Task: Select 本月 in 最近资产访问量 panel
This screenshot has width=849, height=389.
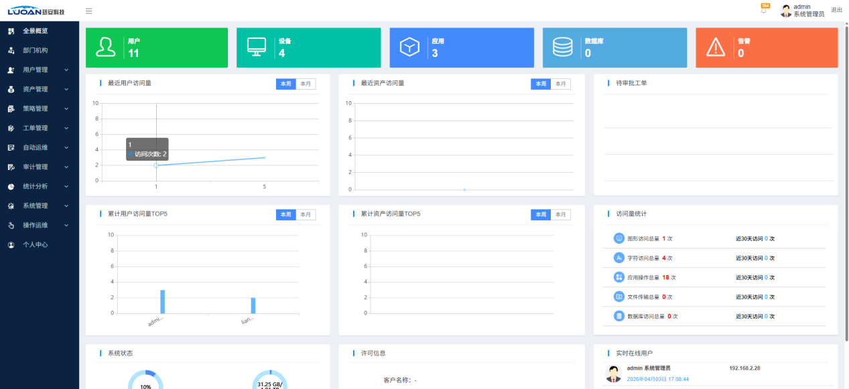Action: click(561, 84)
